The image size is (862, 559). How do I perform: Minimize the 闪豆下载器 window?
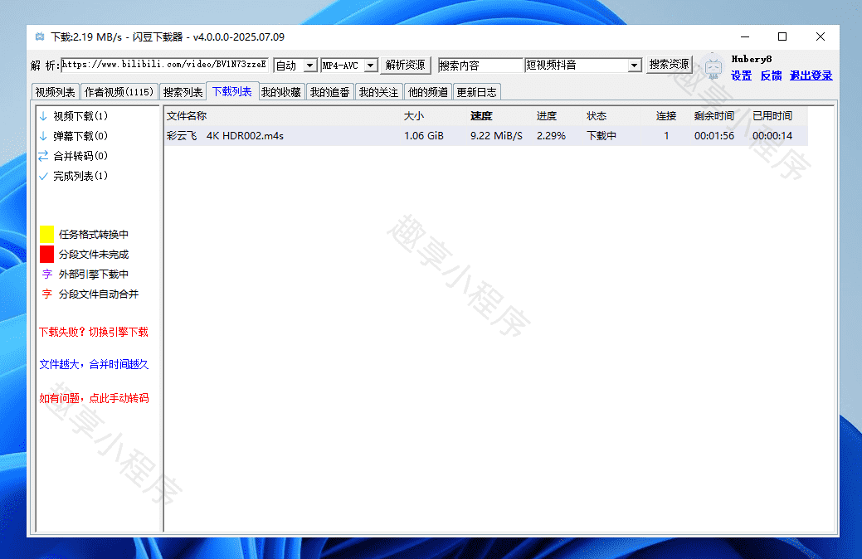(745, 36)
